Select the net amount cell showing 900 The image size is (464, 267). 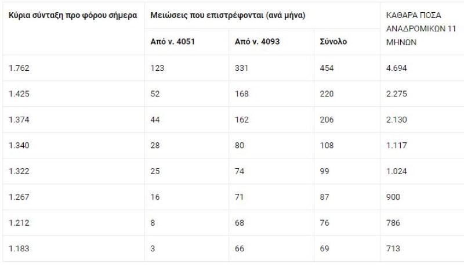coord(393,197)
